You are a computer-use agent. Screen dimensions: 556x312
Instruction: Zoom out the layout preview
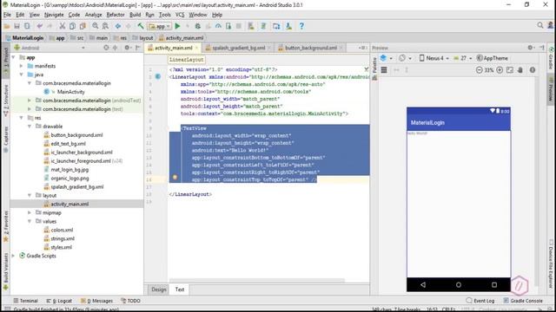coord(479,70)
